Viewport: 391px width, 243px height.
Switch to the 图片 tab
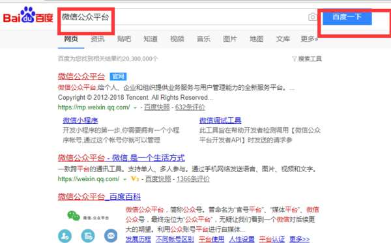[230, 39]
